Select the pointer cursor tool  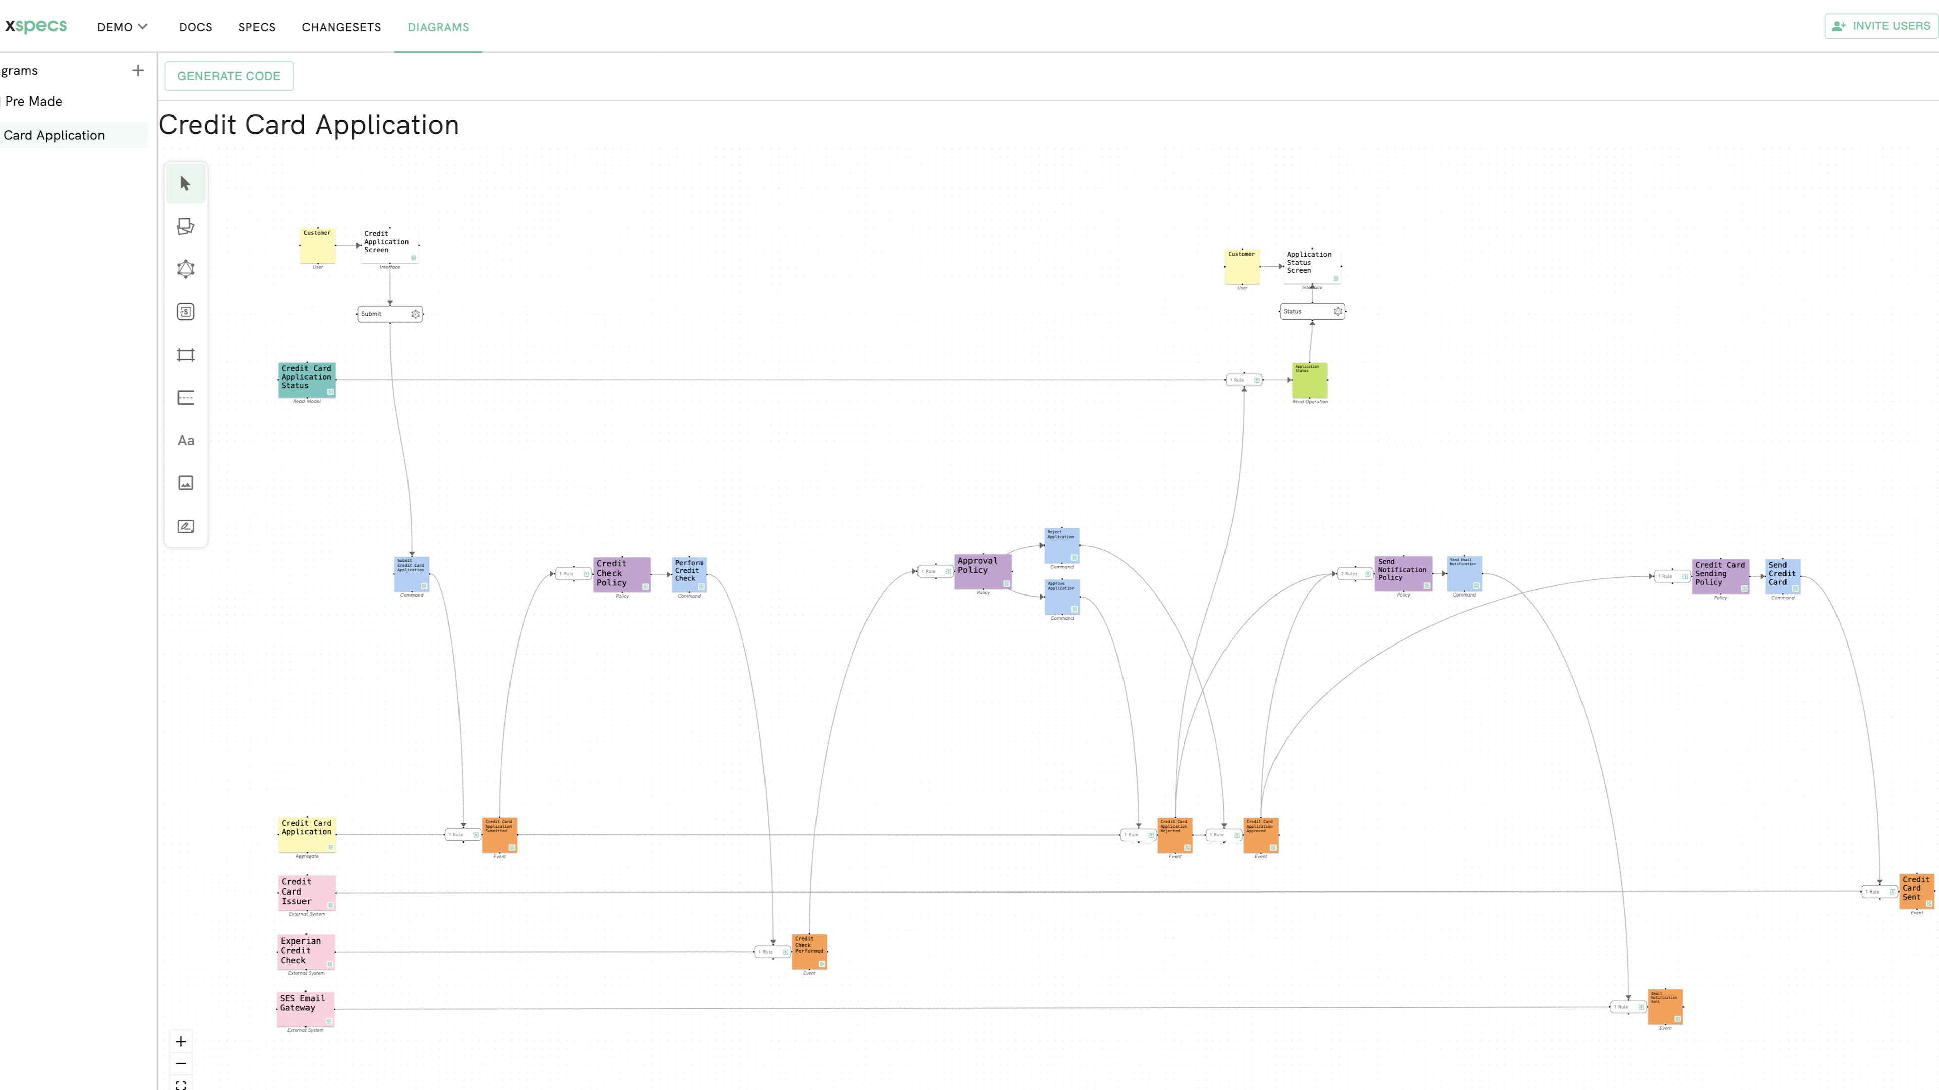point(185,184)
